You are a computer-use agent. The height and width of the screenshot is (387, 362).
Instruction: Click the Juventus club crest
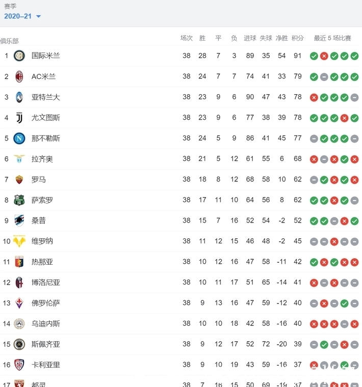(x=19, y=118)
